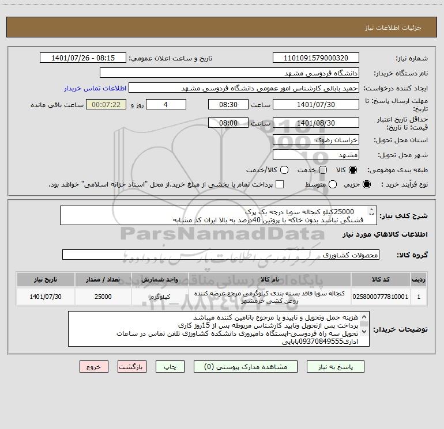Click the down arrow of توضیحات خریدار scrollbar
Image resolution: width=444 pixels, height=429 pixels.
click(364, 332)
